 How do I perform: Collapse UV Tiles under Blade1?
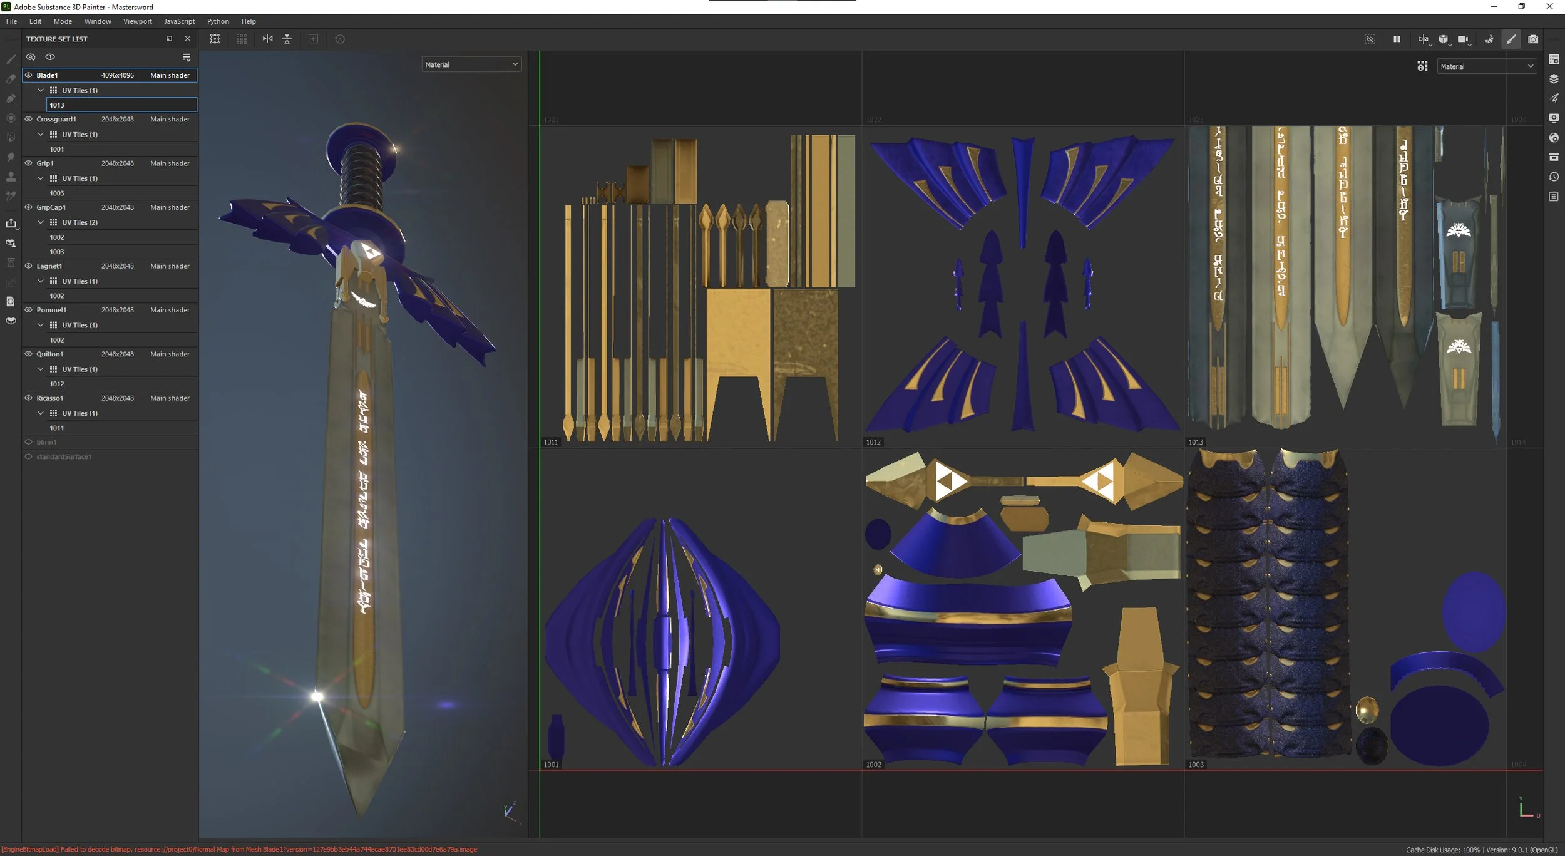click(x=41, y=90)
